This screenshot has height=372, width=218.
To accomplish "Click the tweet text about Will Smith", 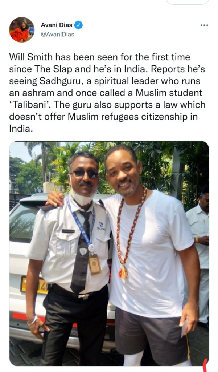I will point(107,93).
